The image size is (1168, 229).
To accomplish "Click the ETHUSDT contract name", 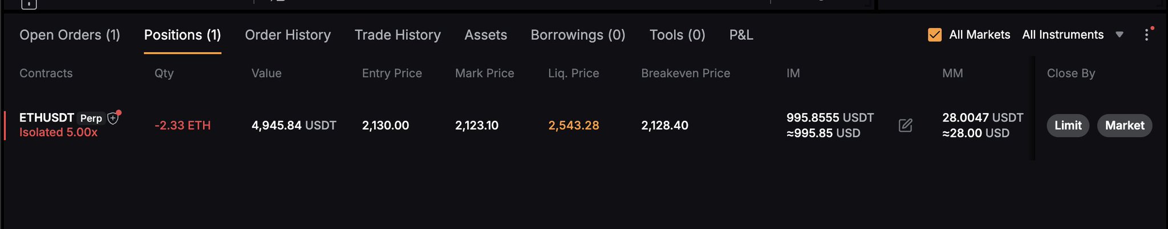I will point(47,118).
